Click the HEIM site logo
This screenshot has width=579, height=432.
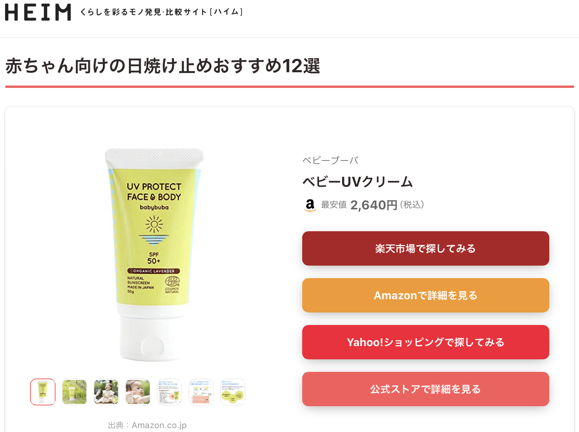click(x=38, y=12)
